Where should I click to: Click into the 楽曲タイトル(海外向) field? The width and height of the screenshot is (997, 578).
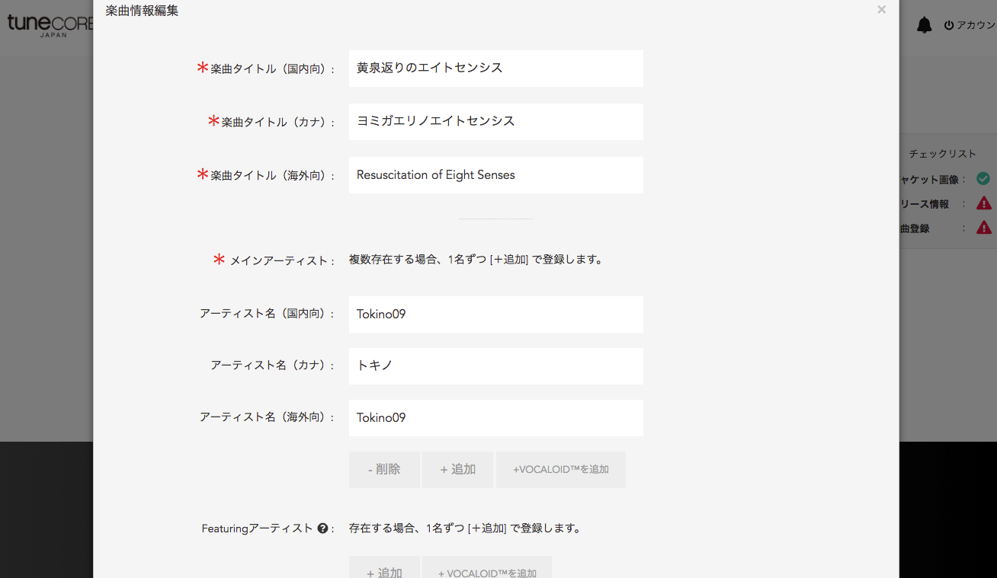tap(495, 175)
